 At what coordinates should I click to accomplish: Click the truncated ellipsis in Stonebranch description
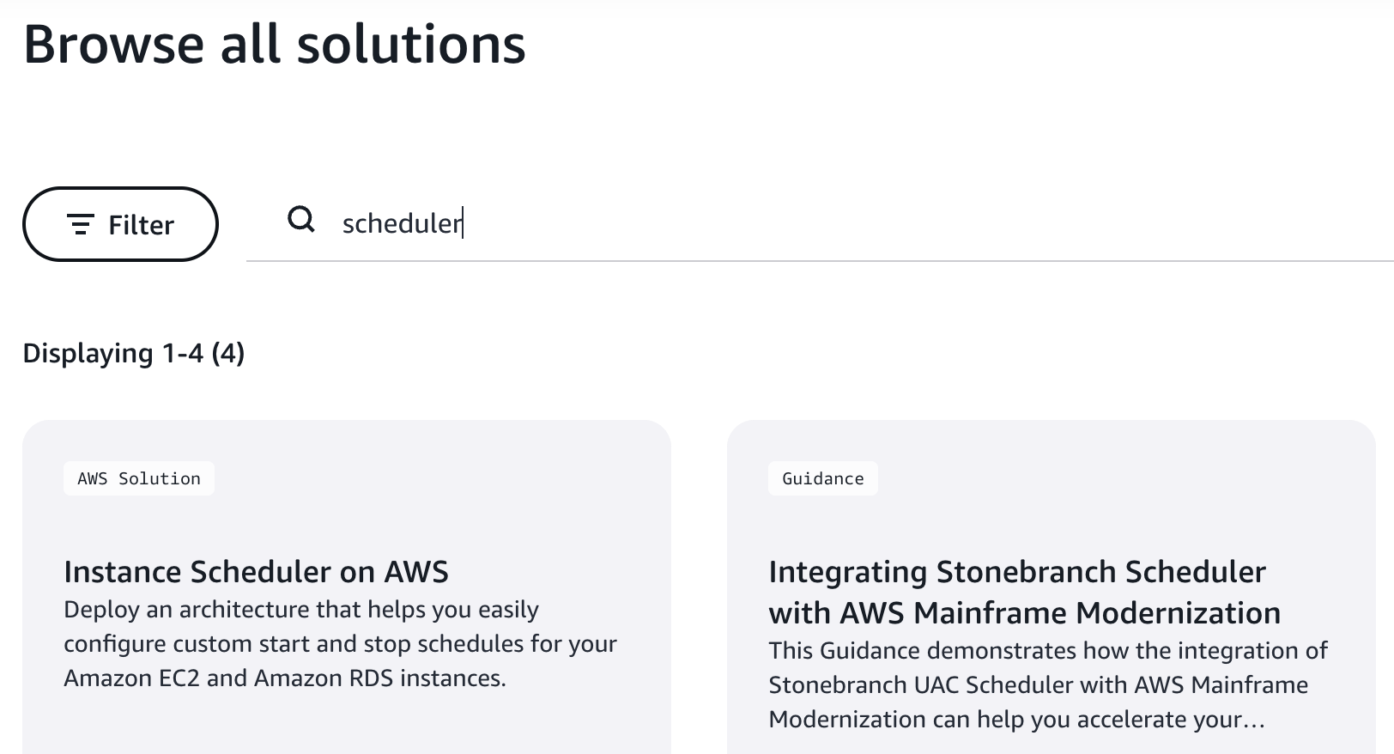click(x=1254, y=720)
